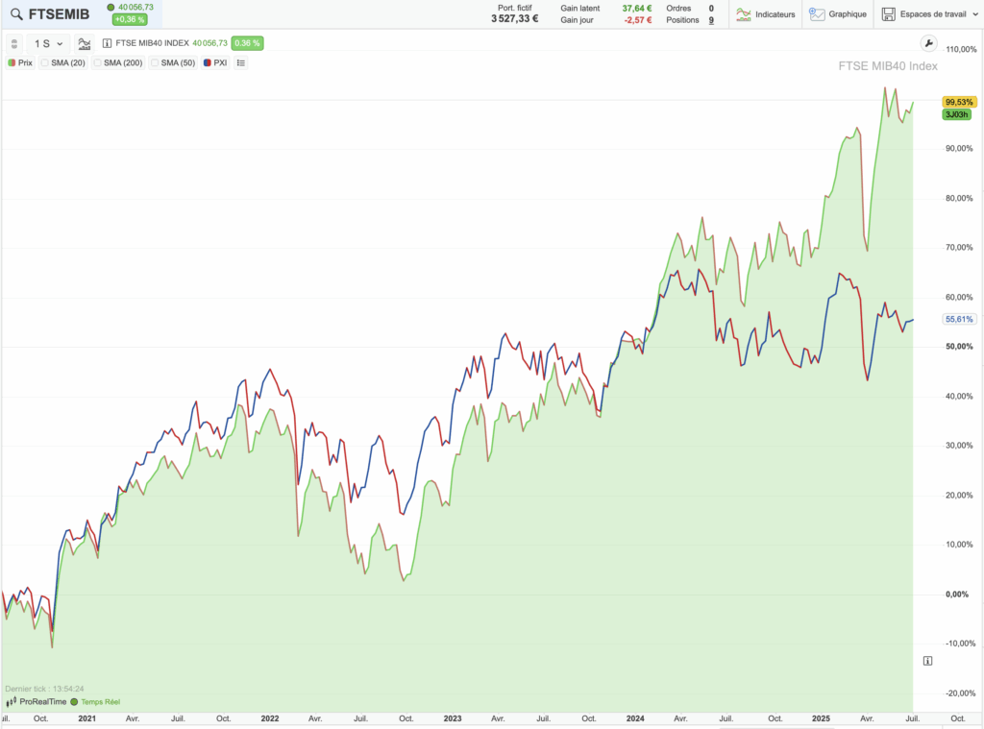This screenshot has width=984, height=729.
Task: Click the ProRealTime label
Action: pyautogui.click(x=42, y=702)
